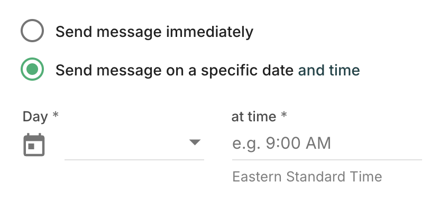This screenshot has height=211, width=439.
Task: Click the unselected gray radio circle
Action: point(32,32)
